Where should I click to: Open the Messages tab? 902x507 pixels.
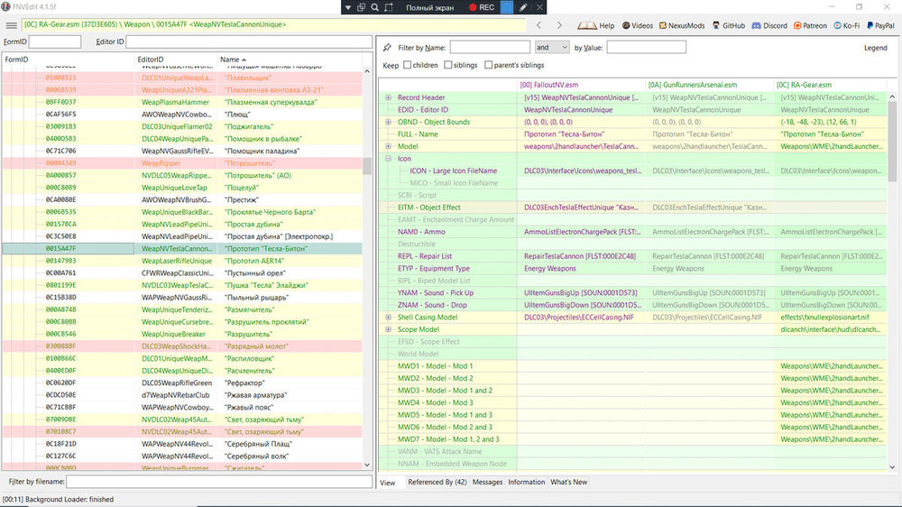(487, 483)
